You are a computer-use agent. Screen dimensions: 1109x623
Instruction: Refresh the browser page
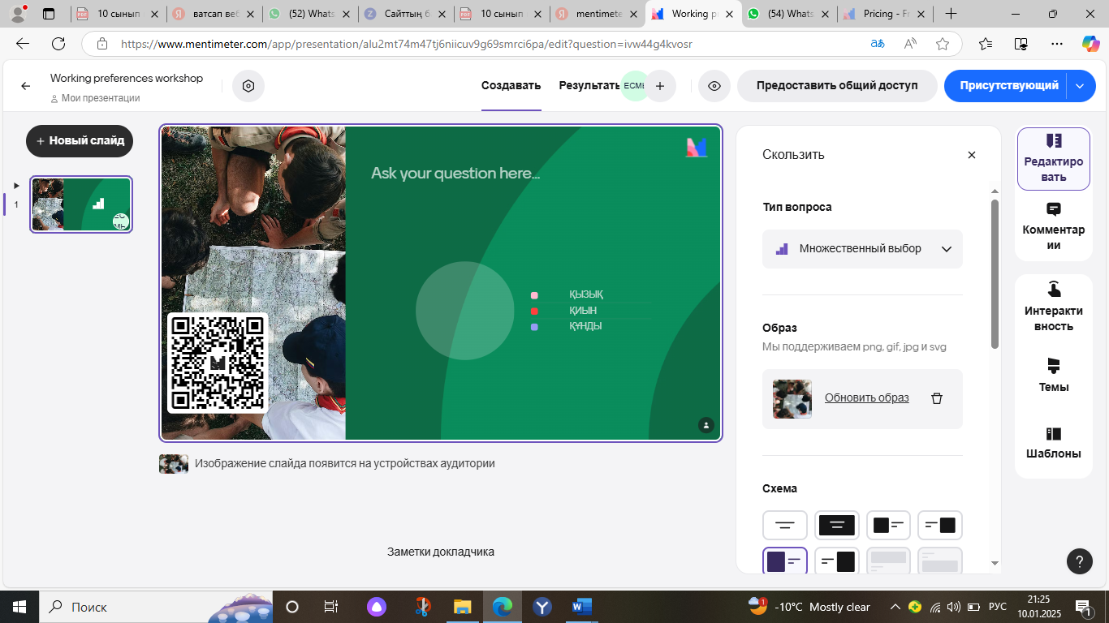[x=58, y=44]
